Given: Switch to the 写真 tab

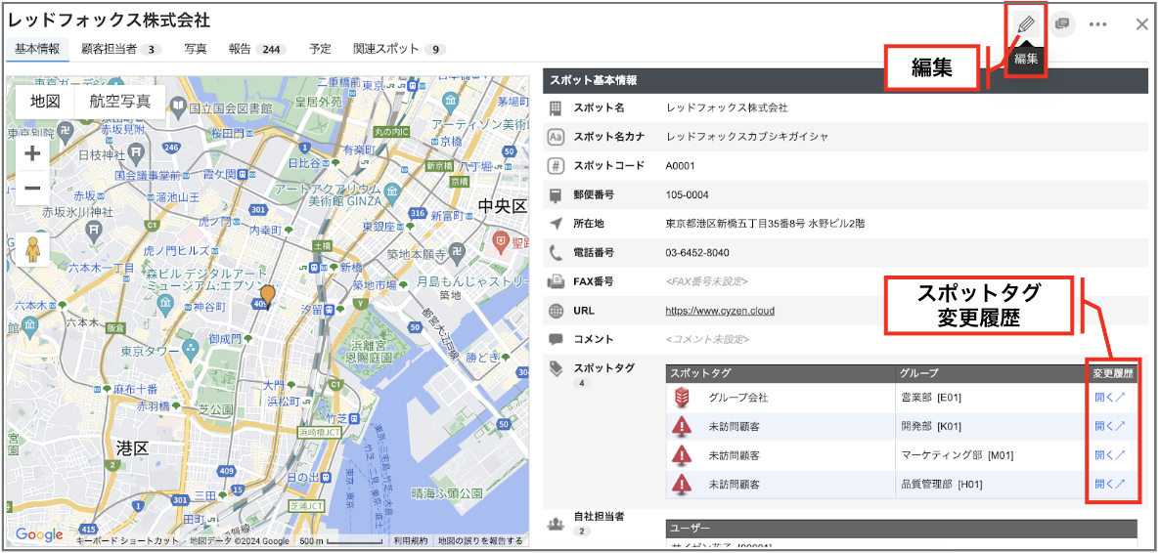Looking at the screenshot, I should click(x=196, y=50).
